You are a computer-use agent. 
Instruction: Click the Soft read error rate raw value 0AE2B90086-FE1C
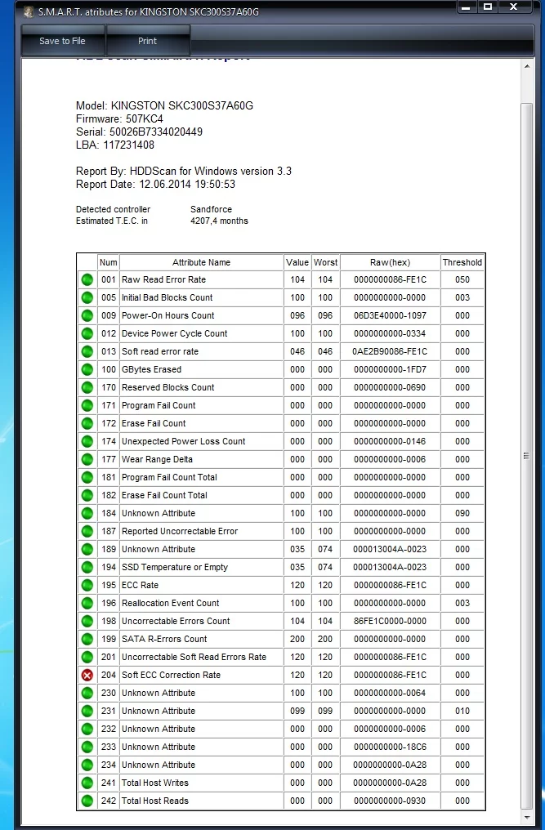390,351
